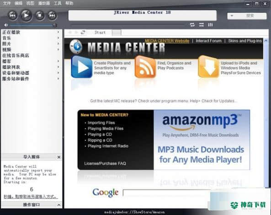
Task: Click the blank new tab button
Action: [117, 32]
